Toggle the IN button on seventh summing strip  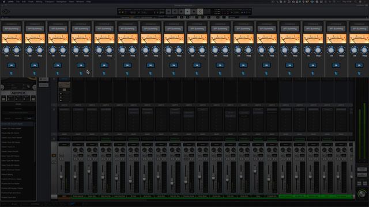150,65
